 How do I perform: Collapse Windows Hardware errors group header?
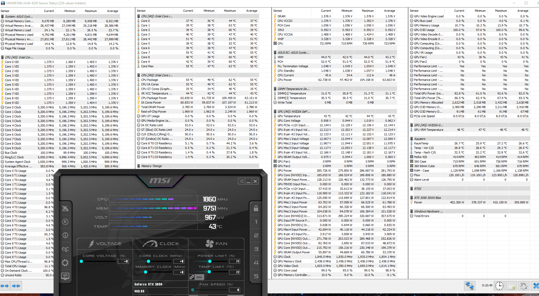[x=470, y=211]
